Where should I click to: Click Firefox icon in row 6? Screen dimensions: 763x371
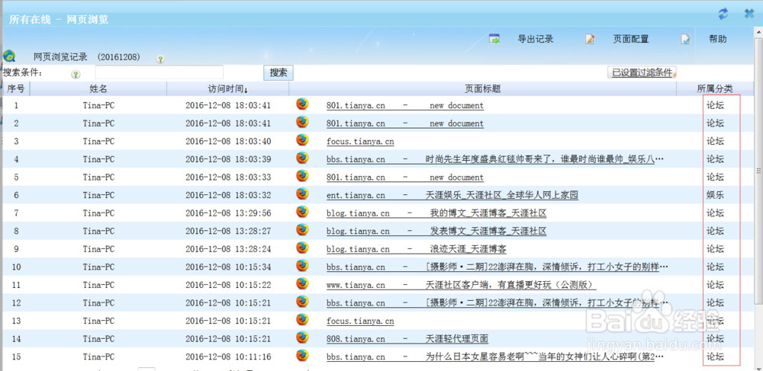(302, 194)
